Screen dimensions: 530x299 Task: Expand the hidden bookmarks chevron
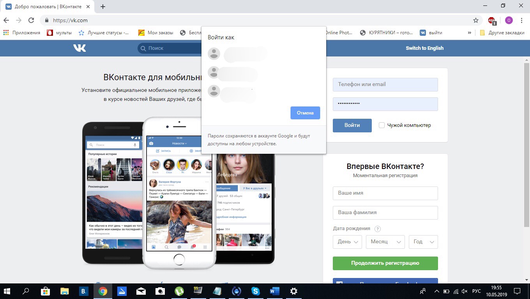tap(470, 33)
